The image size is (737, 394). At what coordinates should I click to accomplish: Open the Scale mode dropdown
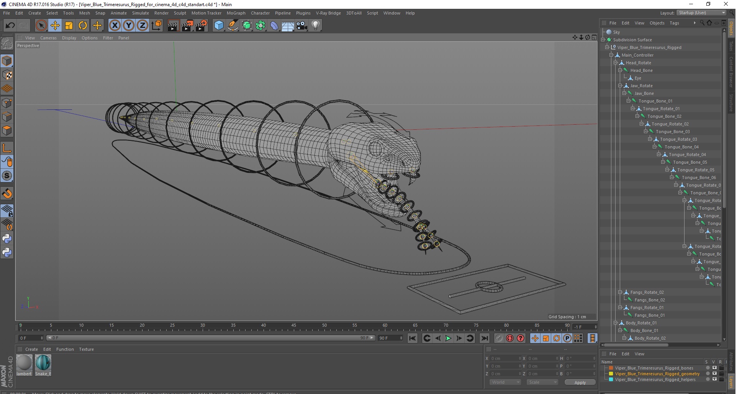pos(542,382)
